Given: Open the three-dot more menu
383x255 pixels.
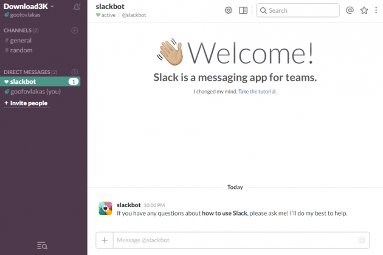Looking at the screenshot, I should coord(376,10).
